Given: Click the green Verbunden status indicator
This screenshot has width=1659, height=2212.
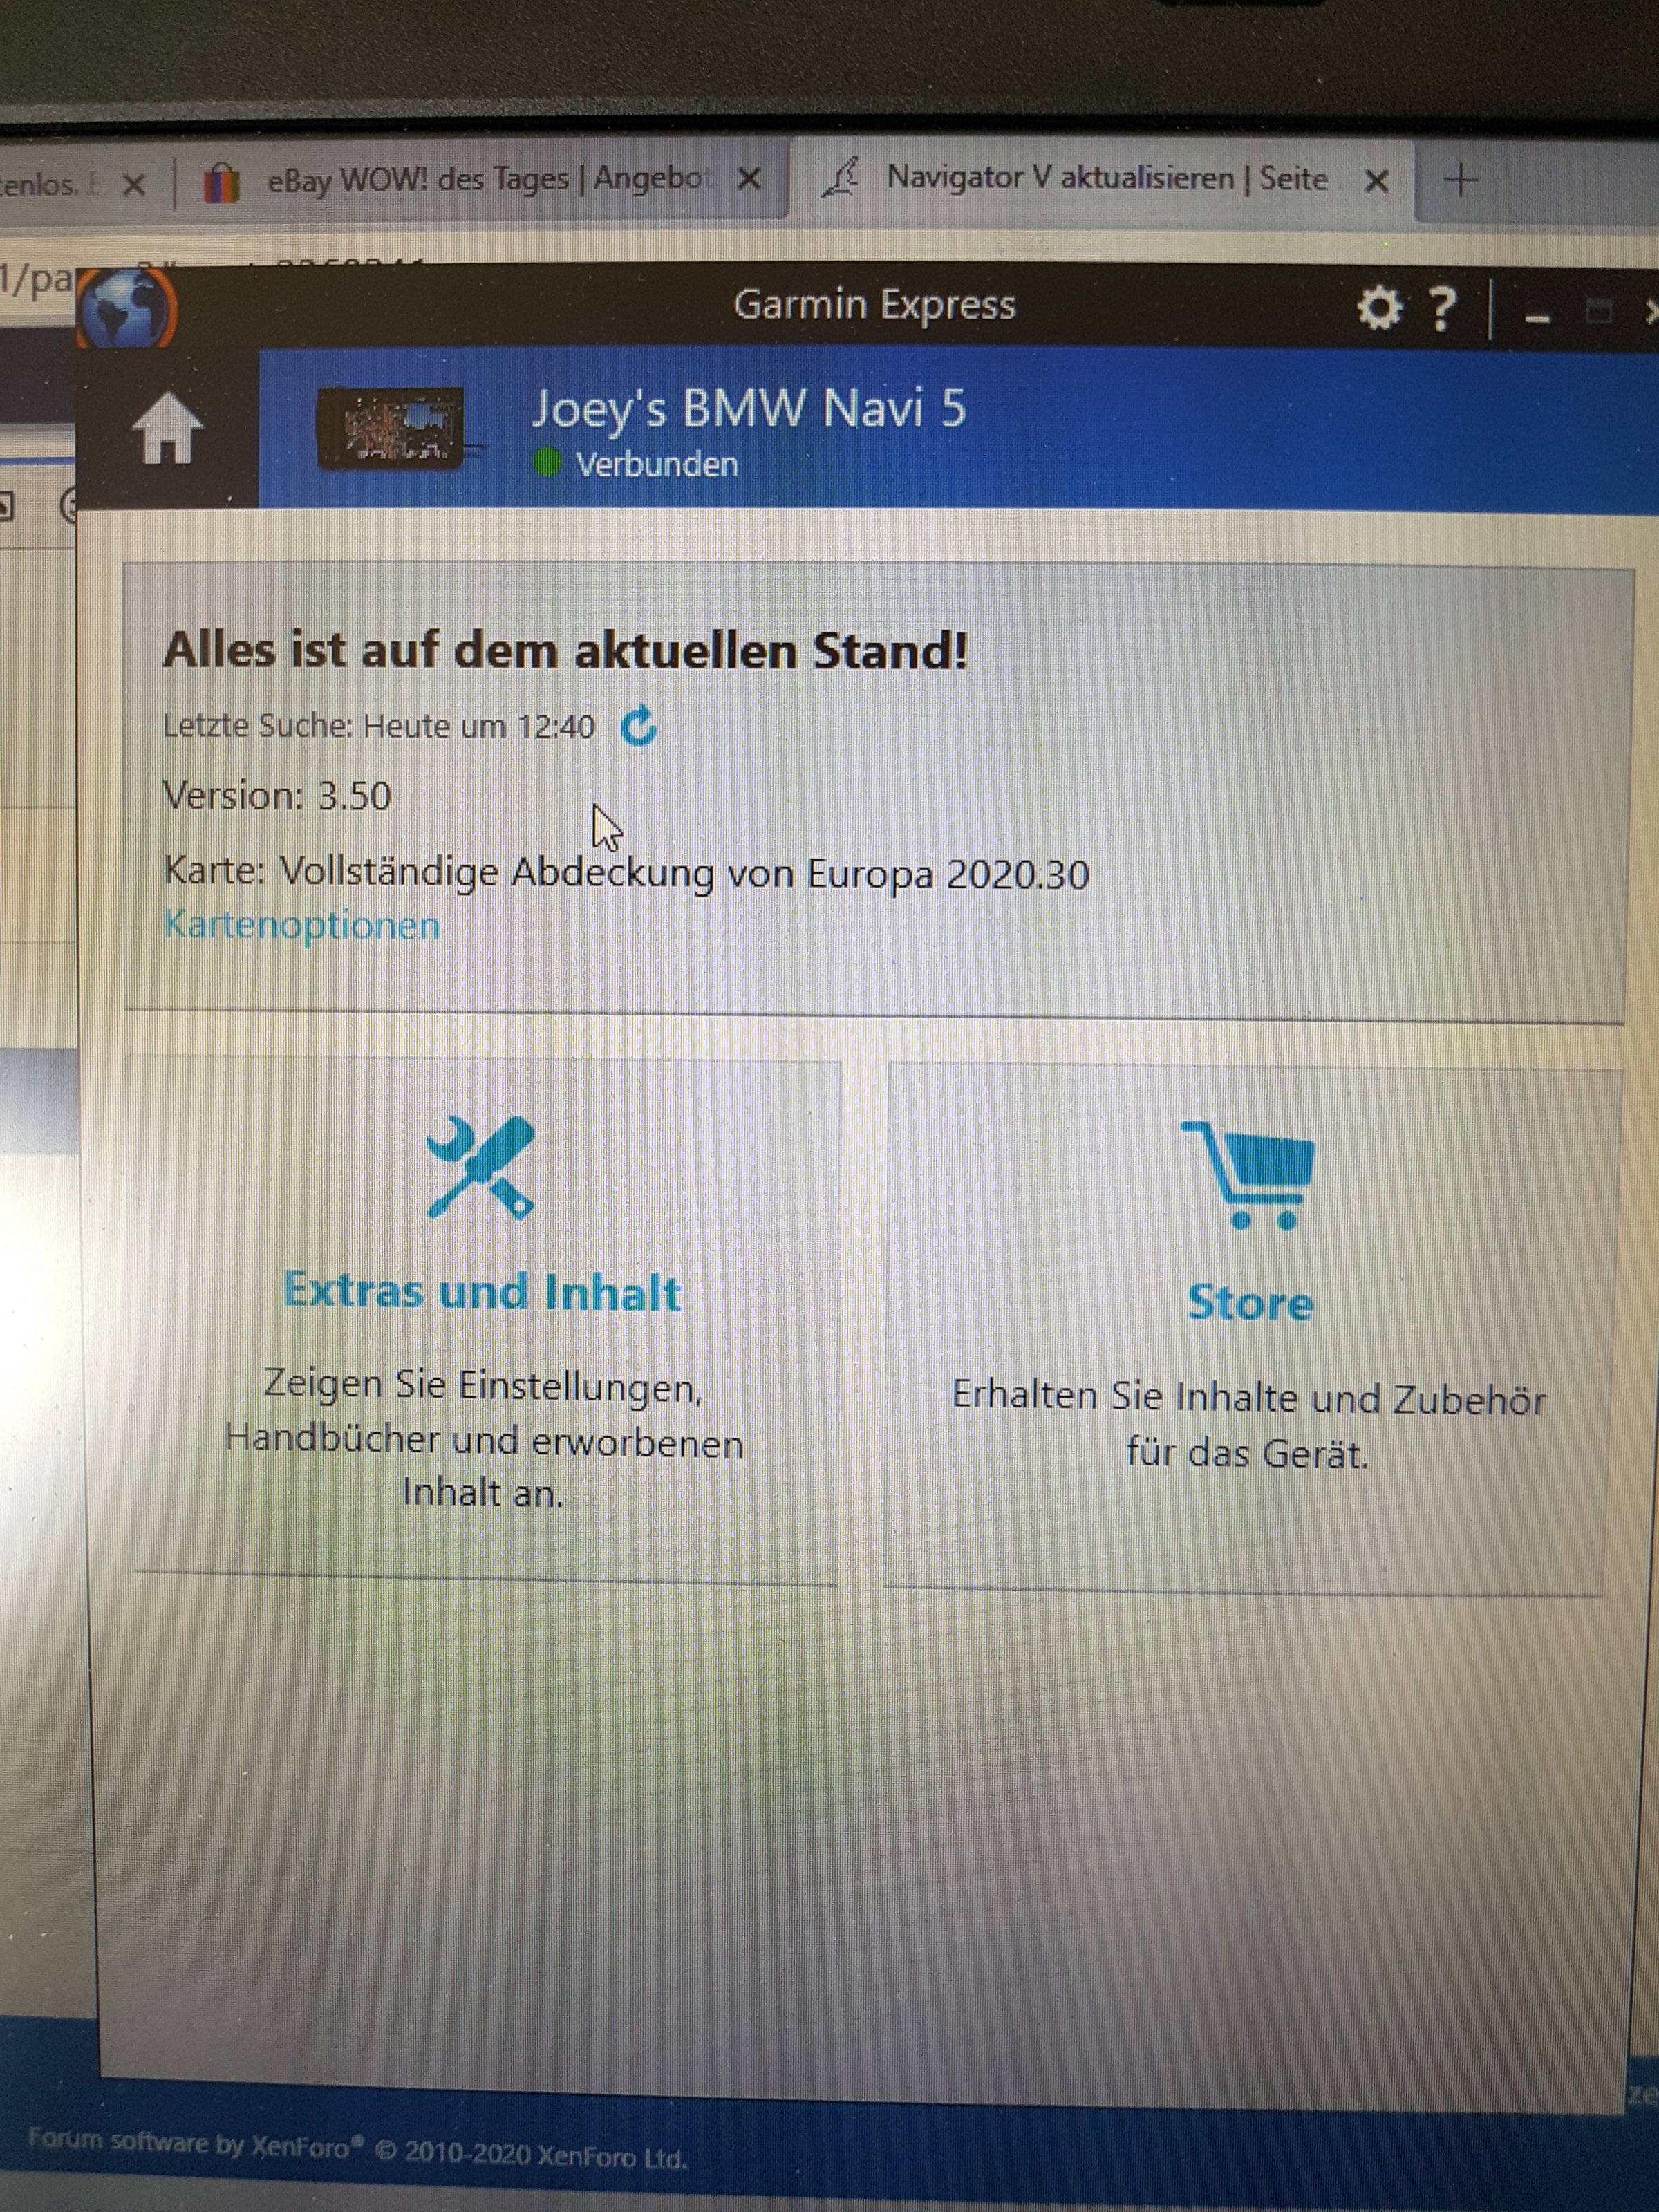Looking at the screenshot, I should point(547,463).
